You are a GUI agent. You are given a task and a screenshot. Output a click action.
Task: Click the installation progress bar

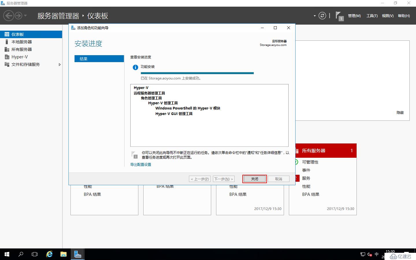pos(197,73)
